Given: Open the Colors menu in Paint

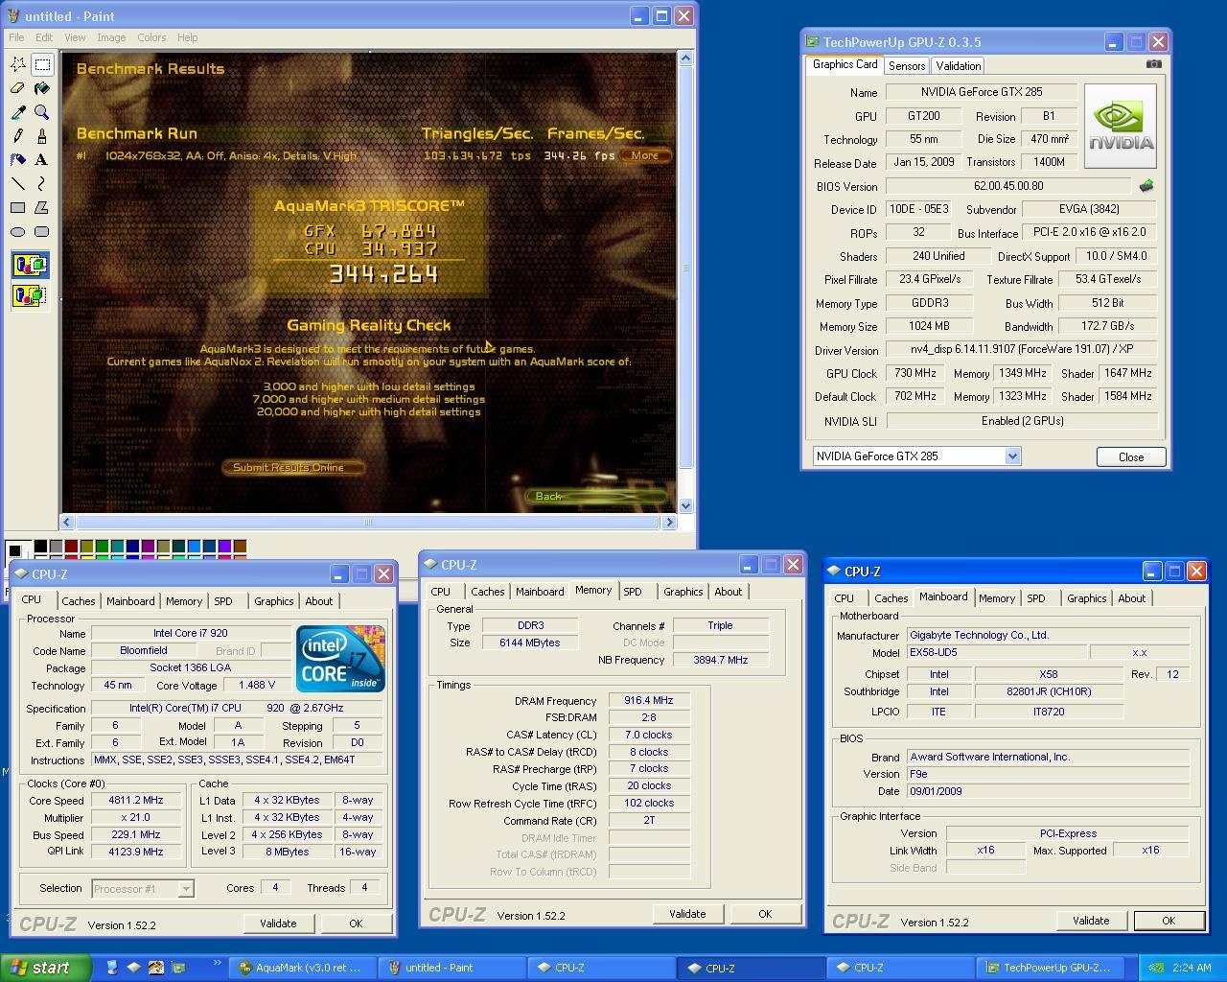Looking at the screenshot, I should coord(151,37).
